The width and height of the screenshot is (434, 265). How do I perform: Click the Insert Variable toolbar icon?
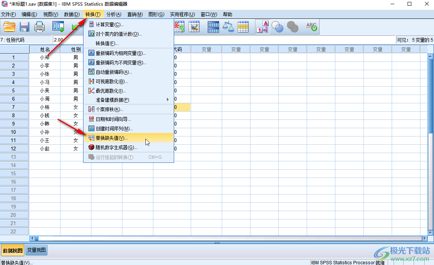coord(194,27)
